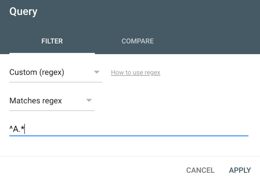Click the ^A.* text in the input
This screenshot has height=182, width=260.
point(17,129)
